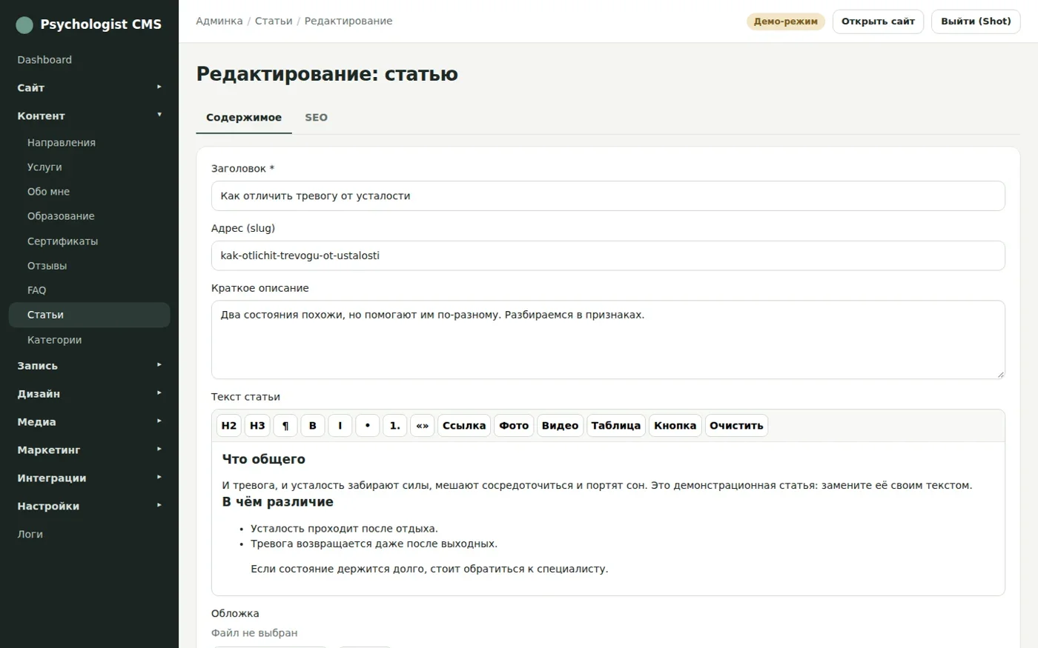Open Направления in the sidebar
Viewport: 1038px width, 648px height.
[x=89, y=143]
